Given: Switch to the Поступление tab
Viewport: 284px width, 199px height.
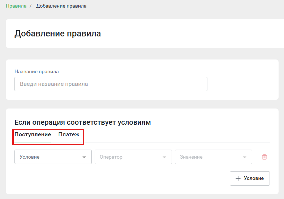Looking at the screenshot, I should coord(33,134).
